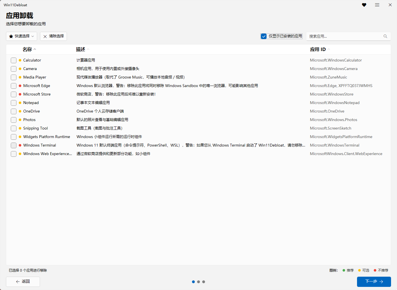
Task: Click the Microsoft.OneDrive app ID
Action: [x=327, y=111]
